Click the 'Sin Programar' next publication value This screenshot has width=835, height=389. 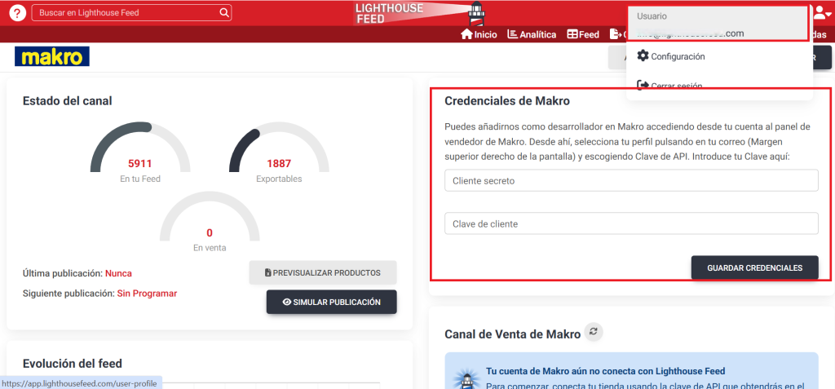click(147, 294)
